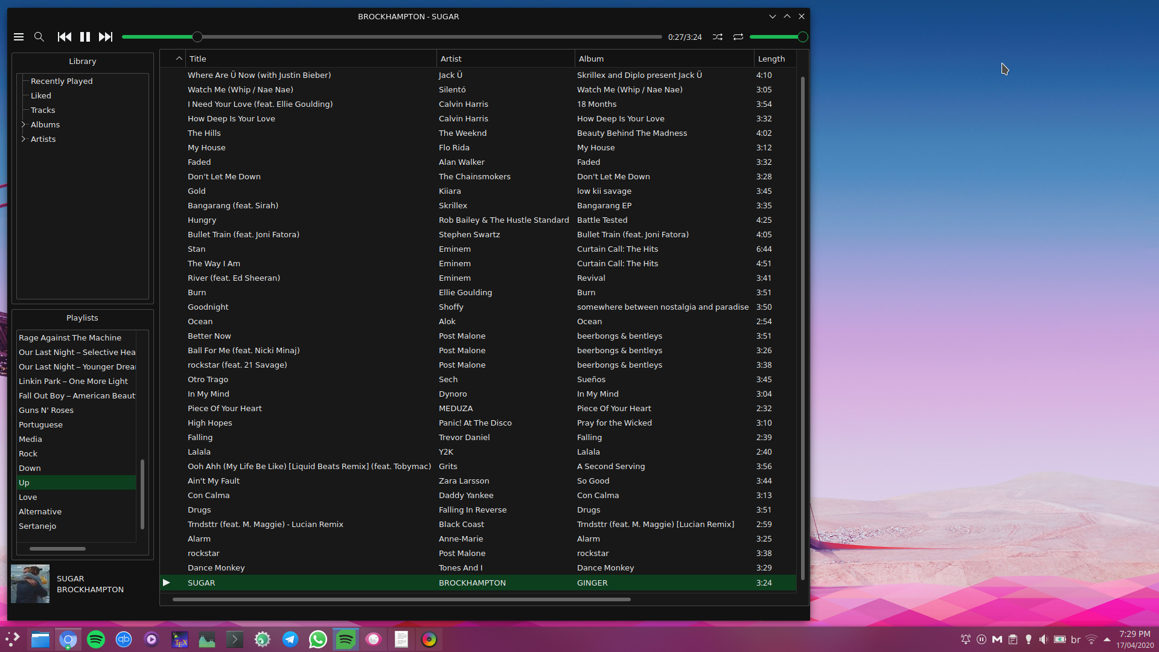Screen dimensions: 1159x652
Task: Select the Stan track by Eminem
Action: point(478,249)
